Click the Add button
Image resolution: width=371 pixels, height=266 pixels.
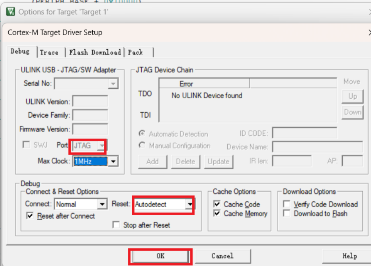click(x=153, y=162)
